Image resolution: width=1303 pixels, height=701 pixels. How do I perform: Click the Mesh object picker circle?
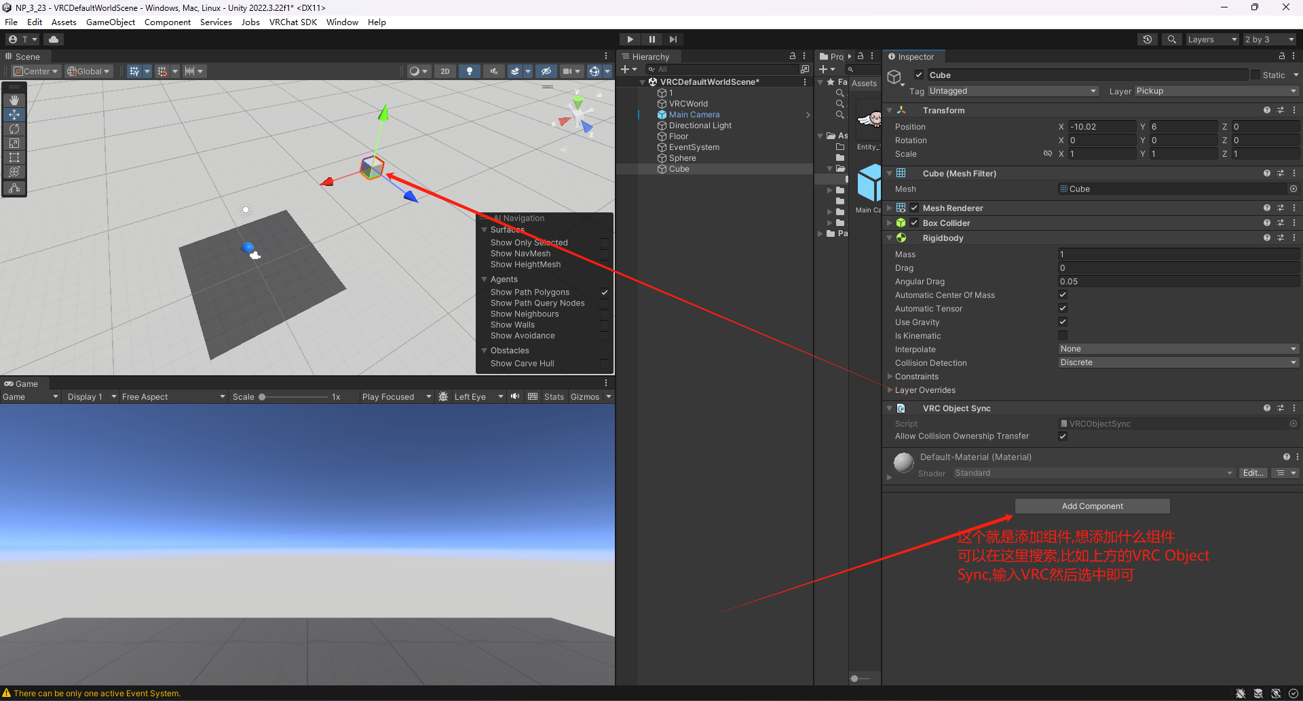click(1293, 189)
